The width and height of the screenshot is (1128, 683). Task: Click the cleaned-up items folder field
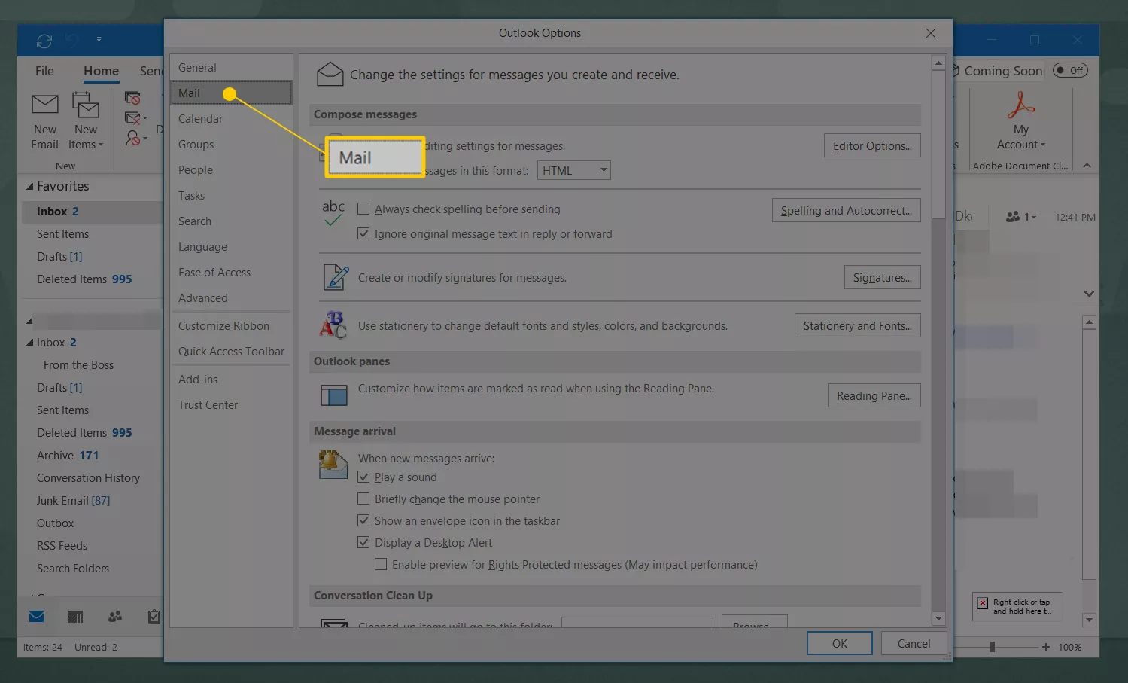[637, 622]
